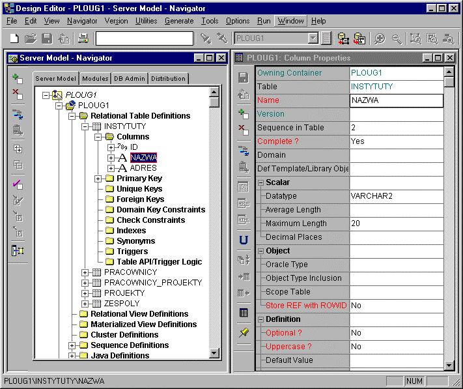
Task: Expand the ID column node
Action: [x=111, y=147]
